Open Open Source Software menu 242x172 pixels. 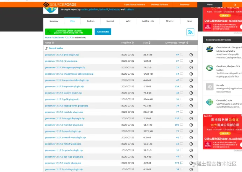pos(134,5)
